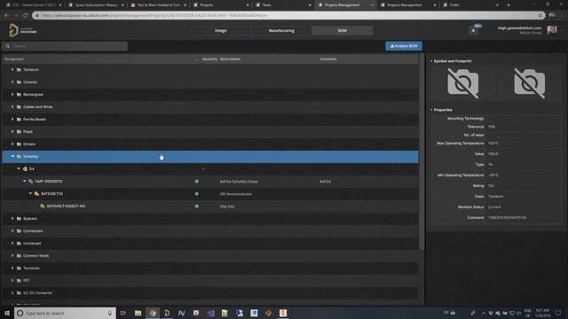Open the user avatar menu

click(x=552, y=30)
